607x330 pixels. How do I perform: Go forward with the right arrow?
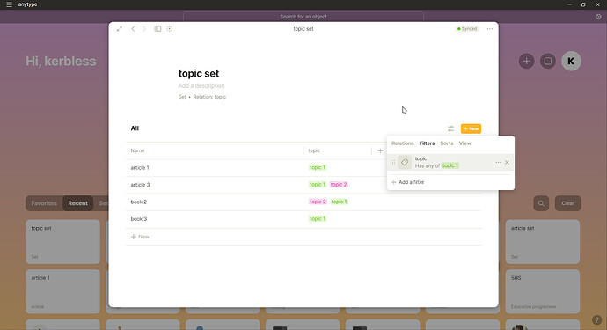coord(144,29)
